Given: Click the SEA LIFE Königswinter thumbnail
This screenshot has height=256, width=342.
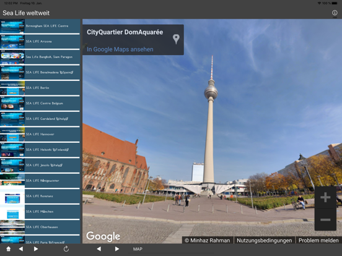Looking at the screenshot, I should [x=12, y=181].
